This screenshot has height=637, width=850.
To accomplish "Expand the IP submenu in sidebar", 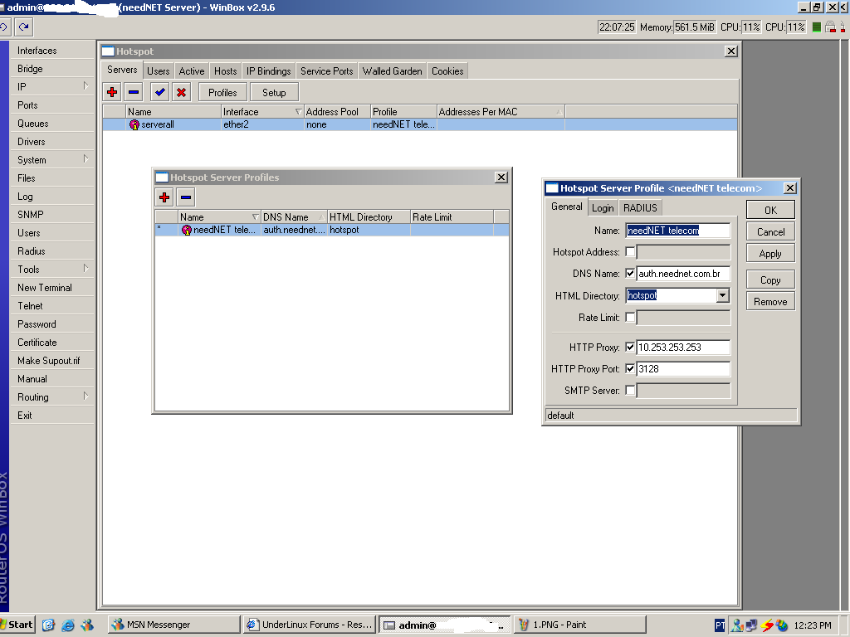I will [85, 86].
